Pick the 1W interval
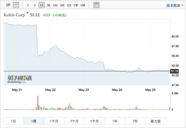The image size is (186, 128). [x=76, y=5]
